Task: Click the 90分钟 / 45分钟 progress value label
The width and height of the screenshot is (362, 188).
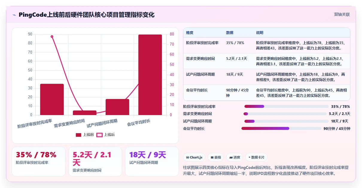Action: [x=337, y=129]
